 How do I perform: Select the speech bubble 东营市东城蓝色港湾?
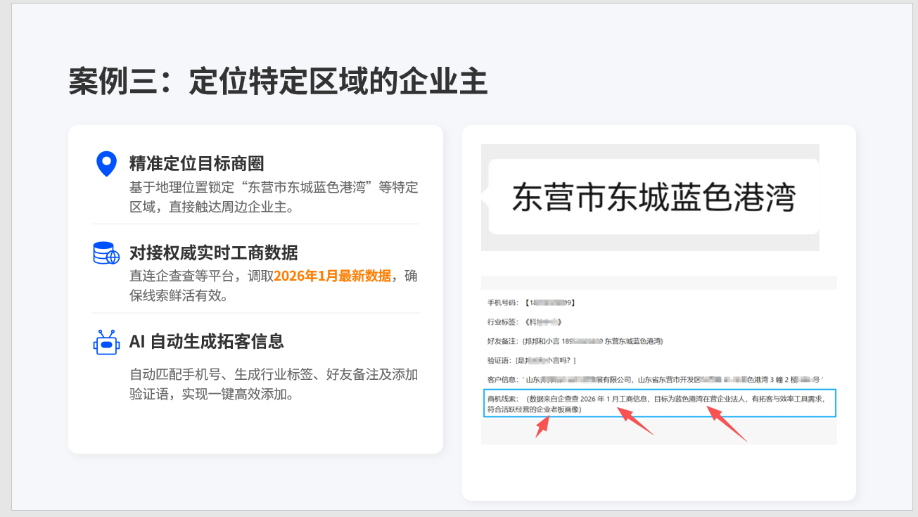653,197
